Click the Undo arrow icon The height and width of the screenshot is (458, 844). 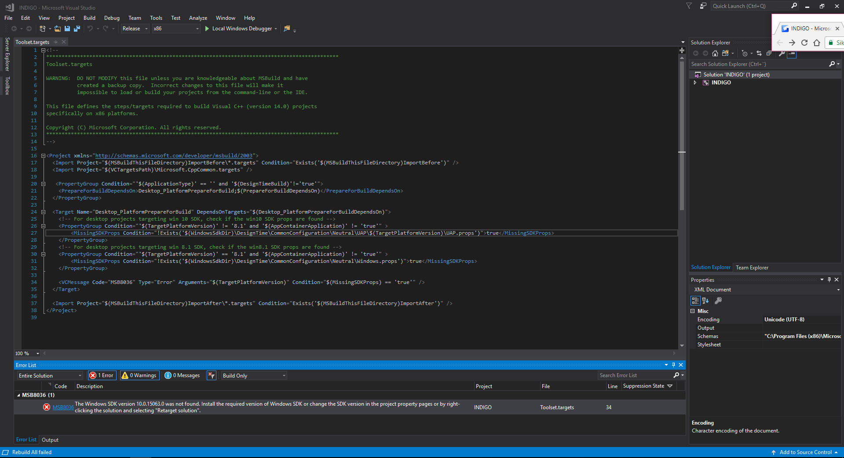click(x=90, y=29)
